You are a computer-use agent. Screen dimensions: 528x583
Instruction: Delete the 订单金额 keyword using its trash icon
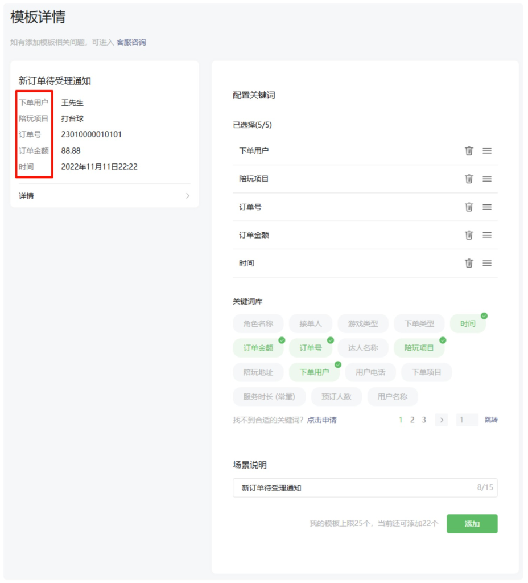click(469, 235)
